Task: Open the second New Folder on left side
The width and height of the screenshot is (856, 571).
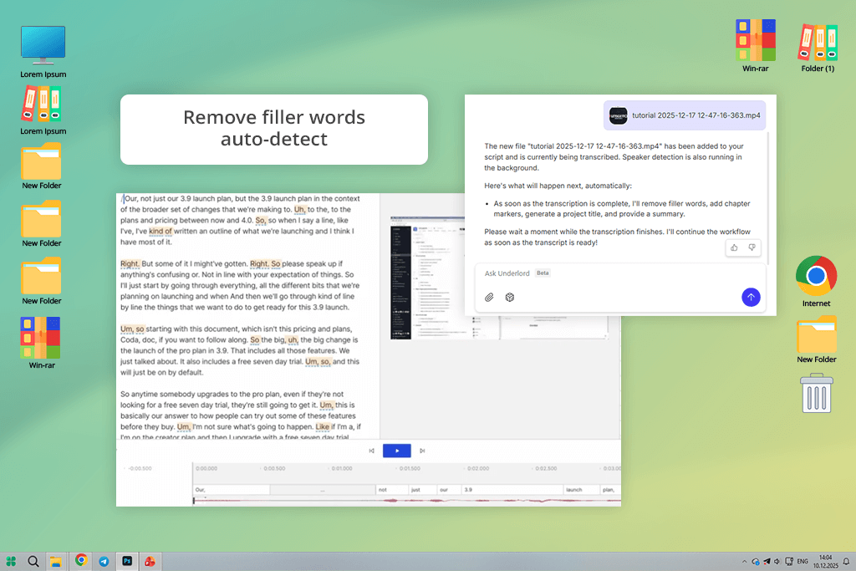Action: tap(42, 223)
